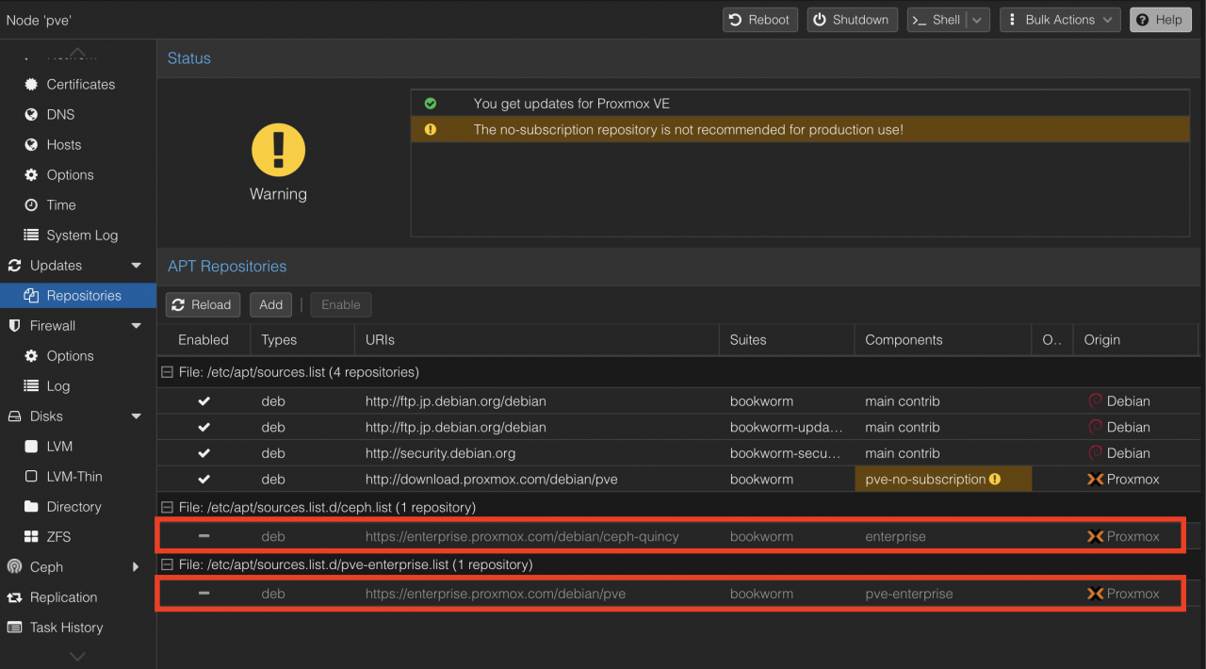The height and width of the screenshot is (669, 1206).
Task: Click the Firewall Log list icon
Action: [x=31, y=385]
